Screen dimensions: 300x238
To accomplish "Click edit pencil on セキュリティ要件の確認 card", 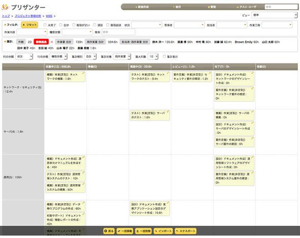I will point(210,73).
